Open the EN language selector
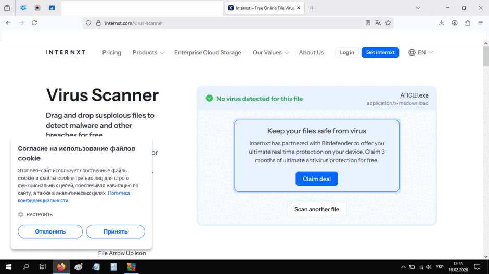The image size is (489, 274). (420, 52)
